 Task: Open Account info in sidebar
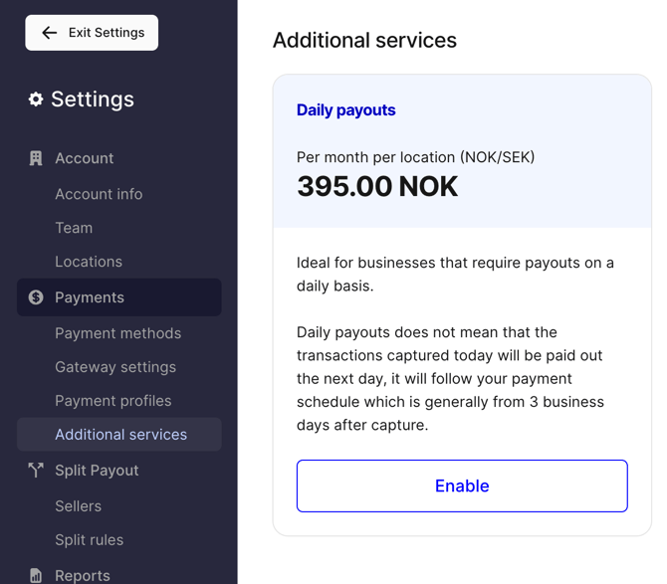tap(99, 194)
